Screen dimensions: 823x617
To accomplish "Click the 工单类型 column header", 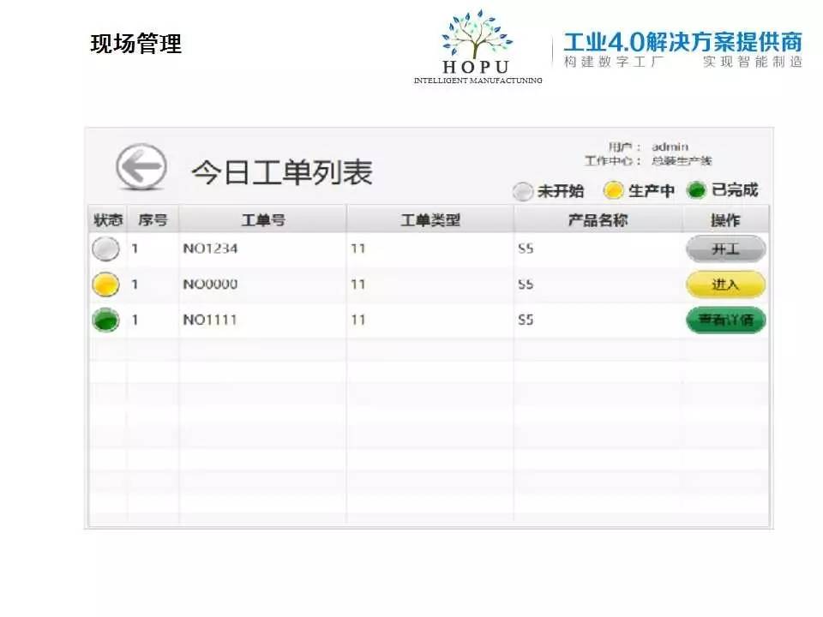I will pyautogui.click(x=430, y=220).
